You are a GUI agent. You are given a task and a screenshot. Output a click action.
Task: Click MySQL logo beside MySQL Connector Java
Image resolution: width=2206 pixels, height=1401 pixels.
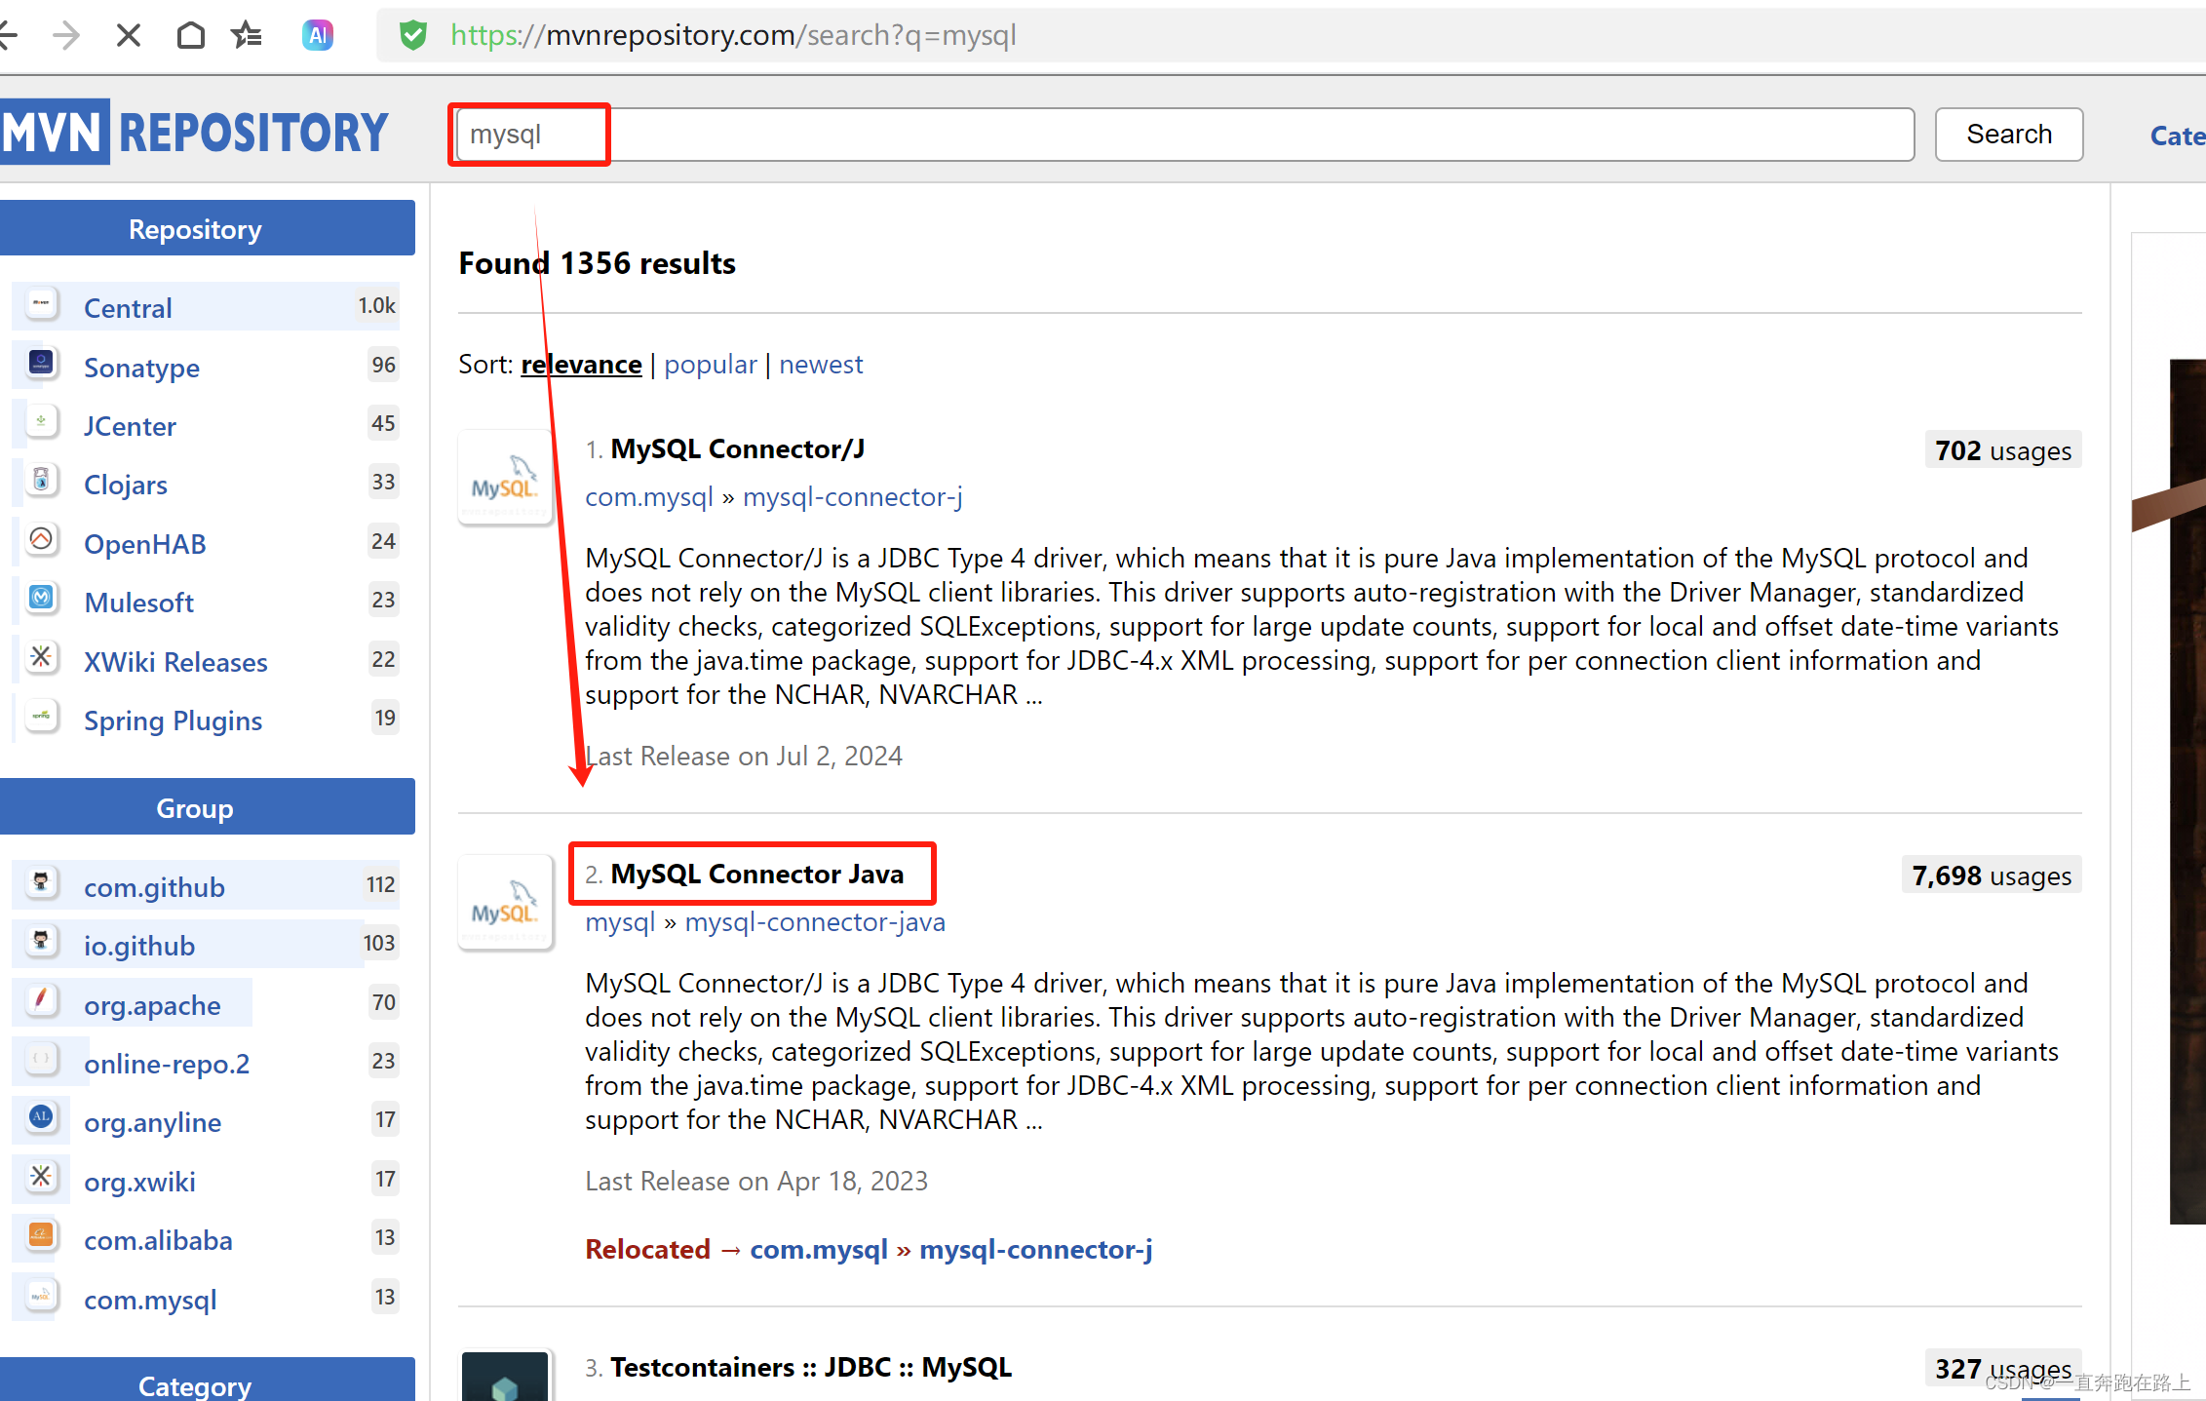(506, 903)
